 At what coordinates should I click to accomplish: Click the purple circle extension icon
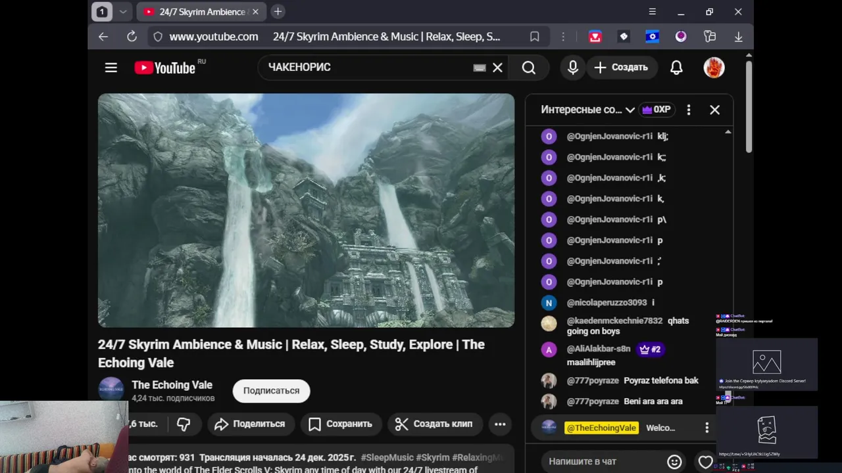681,37
